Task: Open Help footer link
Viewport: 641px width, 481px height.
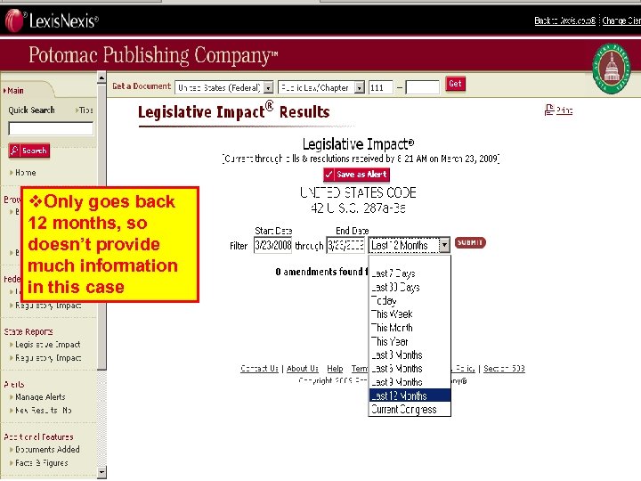Action: point(335,369)
